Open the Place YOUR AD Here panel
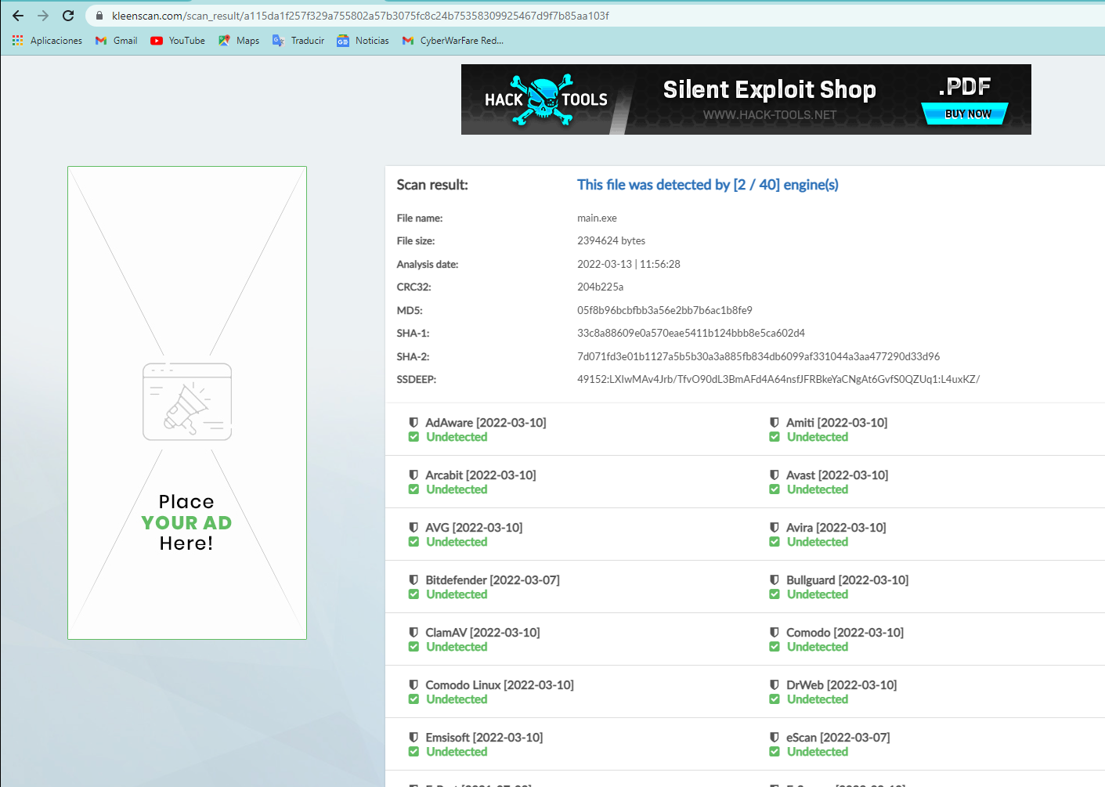 click(187, 403)
